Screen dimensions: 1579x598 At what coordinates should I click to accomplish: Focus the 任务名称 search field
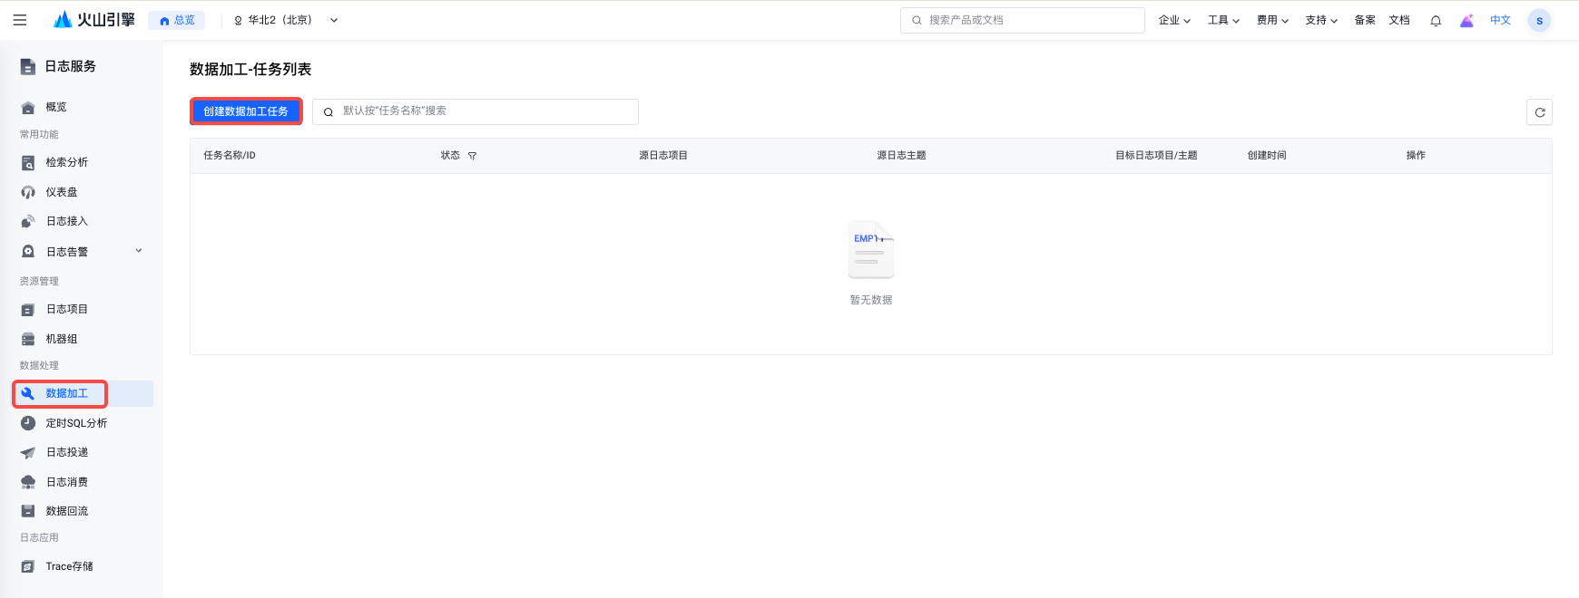coord(476,111)
